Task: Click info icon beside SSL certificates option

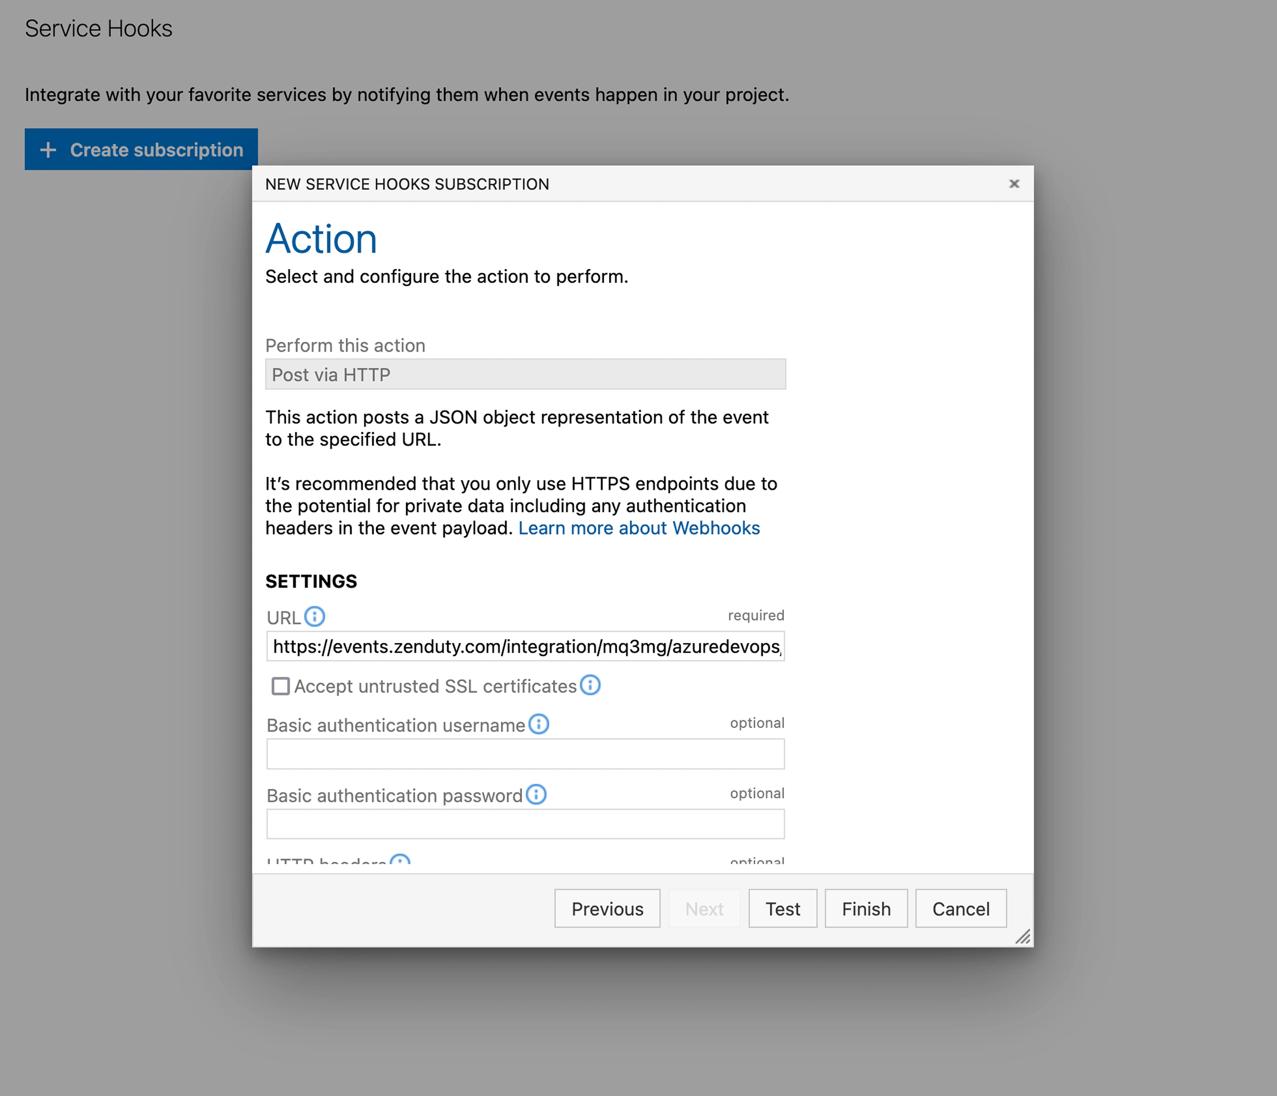Action: [x=590, y=685]
